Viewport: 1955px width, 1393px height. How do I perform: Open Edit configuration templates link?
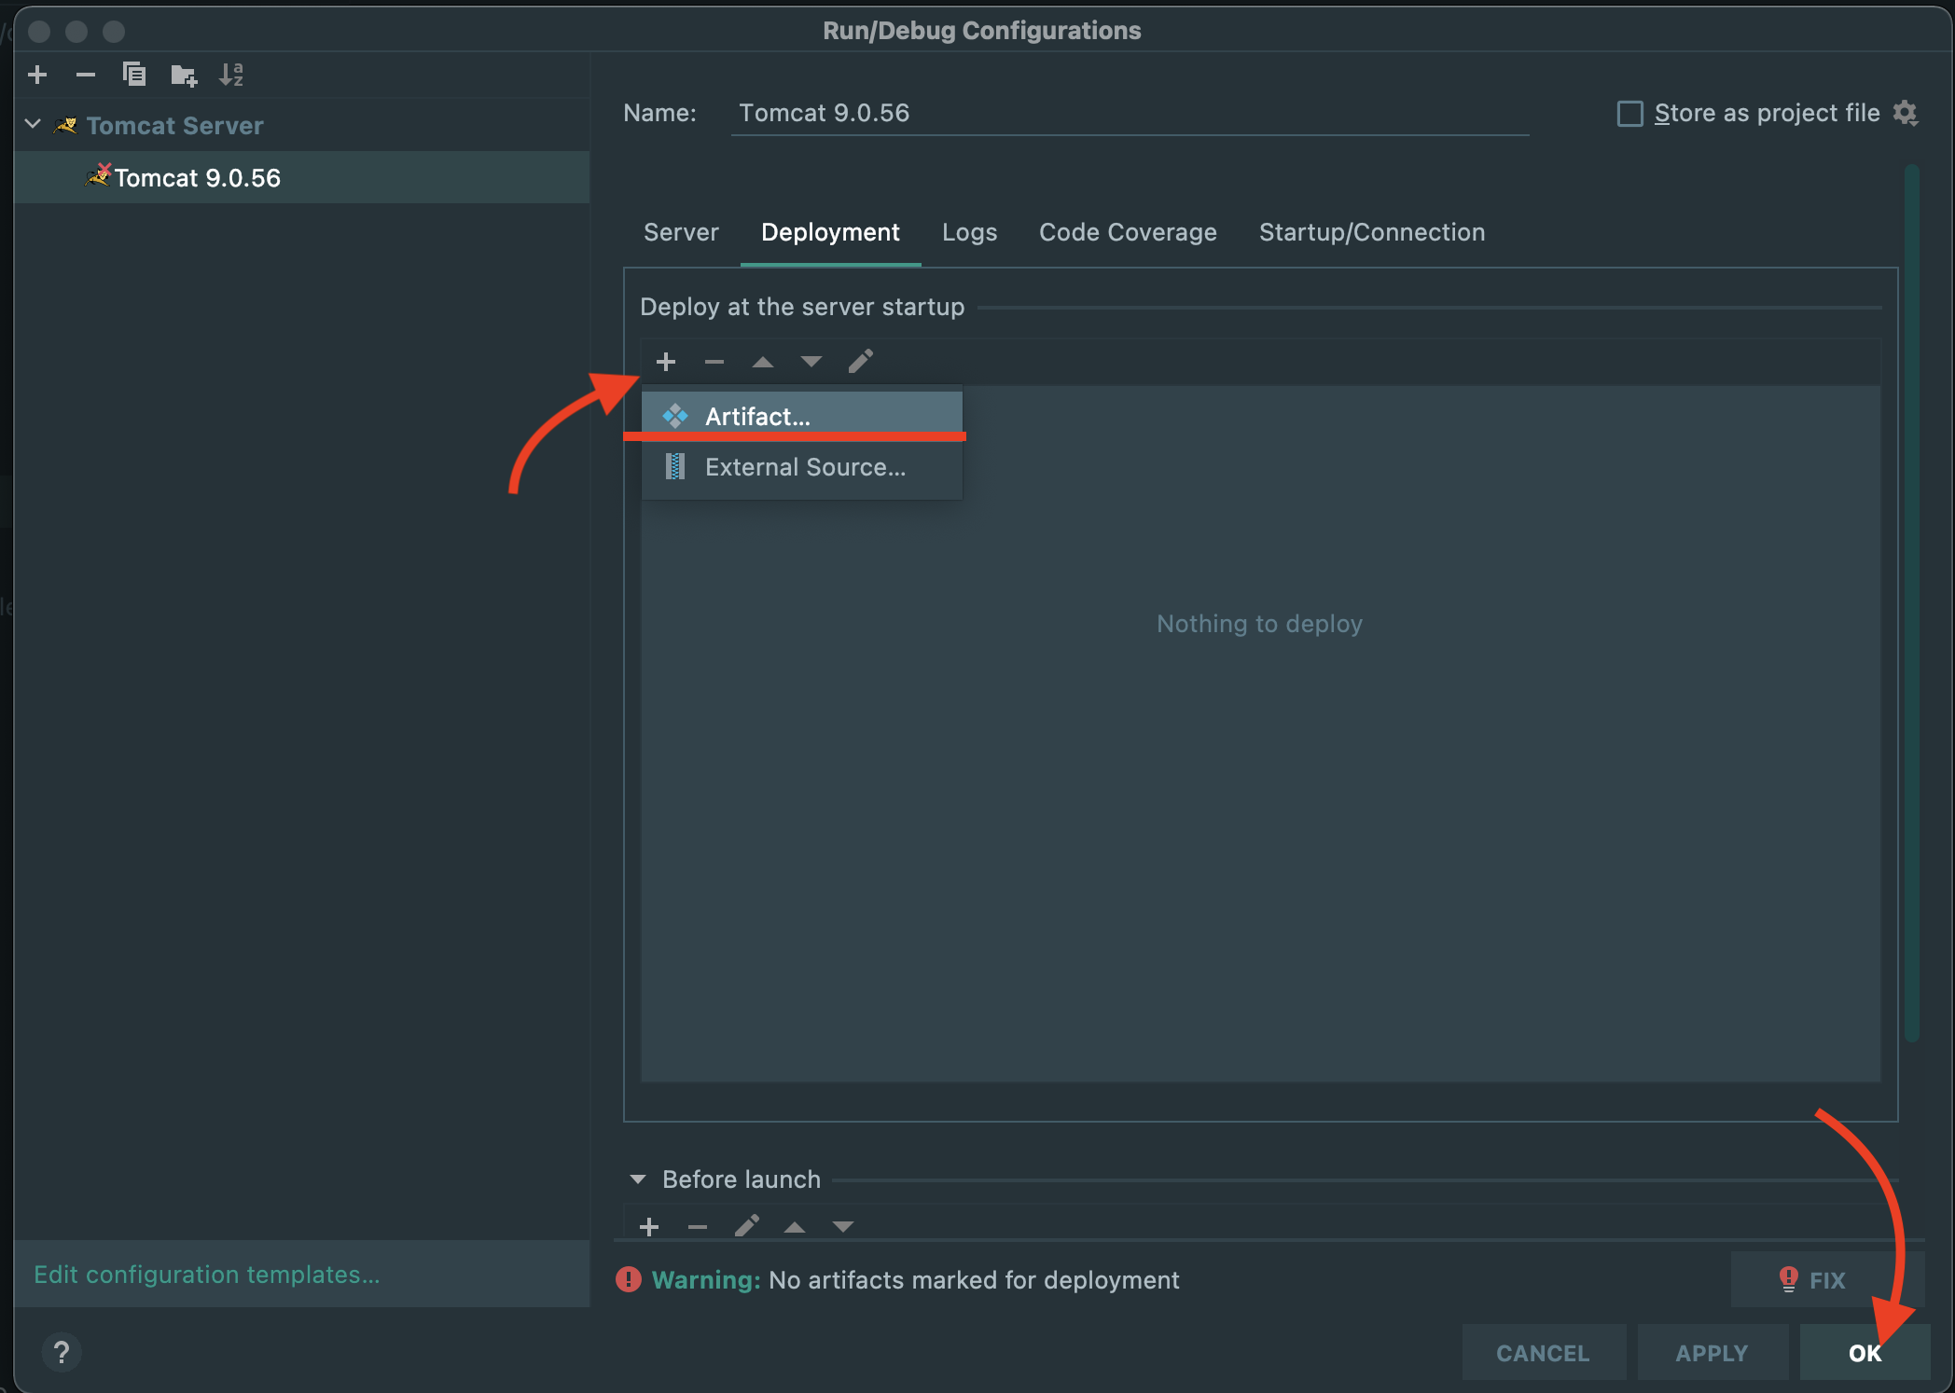point(207,1275)
